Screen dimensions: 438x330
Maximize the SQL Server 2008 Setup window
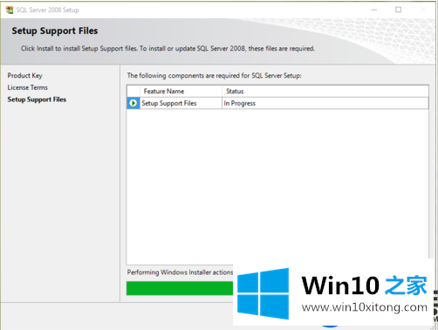(399, 10)
